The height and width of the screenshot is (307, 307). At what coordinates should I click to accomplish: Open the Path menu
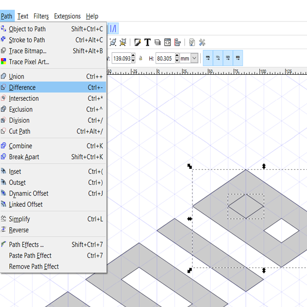pos(7,16)
